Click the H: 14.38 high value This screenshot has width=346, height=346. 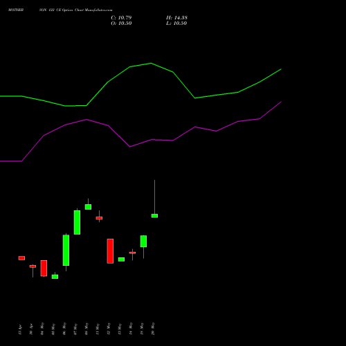(177, 18)
